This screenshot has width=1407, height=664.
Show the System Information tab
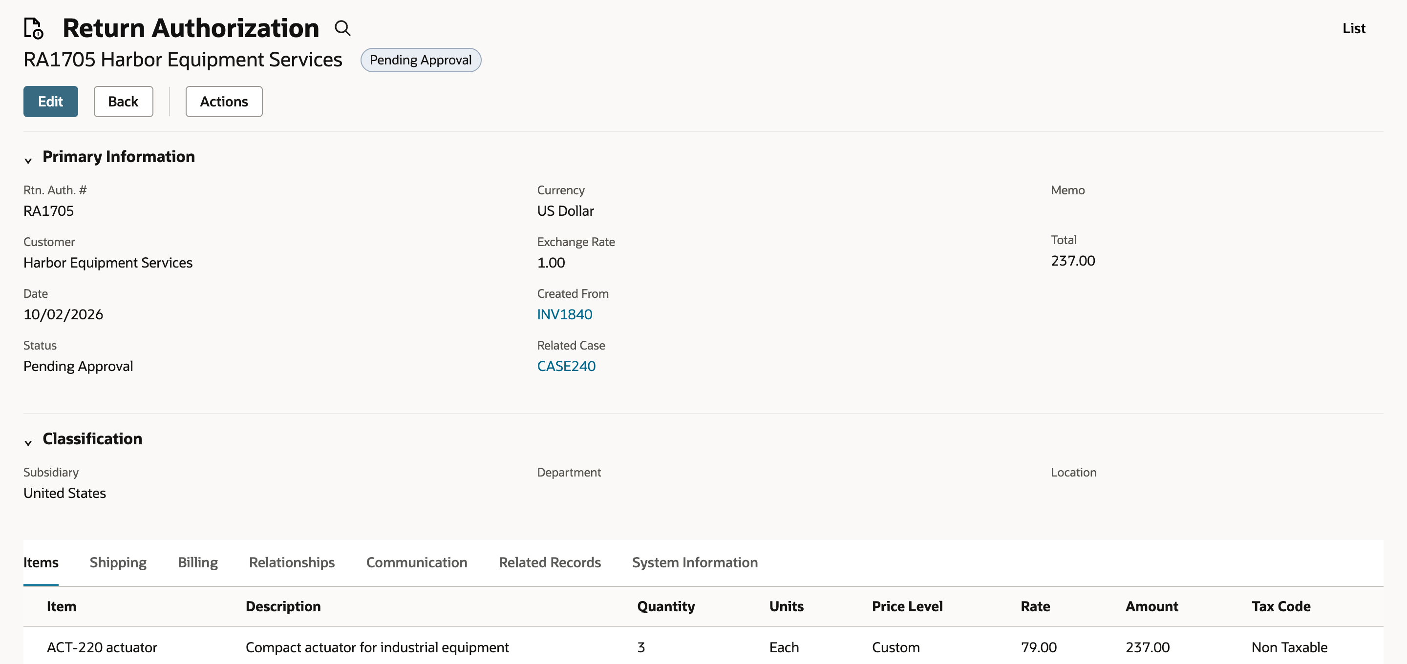pyautogui.click(x=695, y=562)
